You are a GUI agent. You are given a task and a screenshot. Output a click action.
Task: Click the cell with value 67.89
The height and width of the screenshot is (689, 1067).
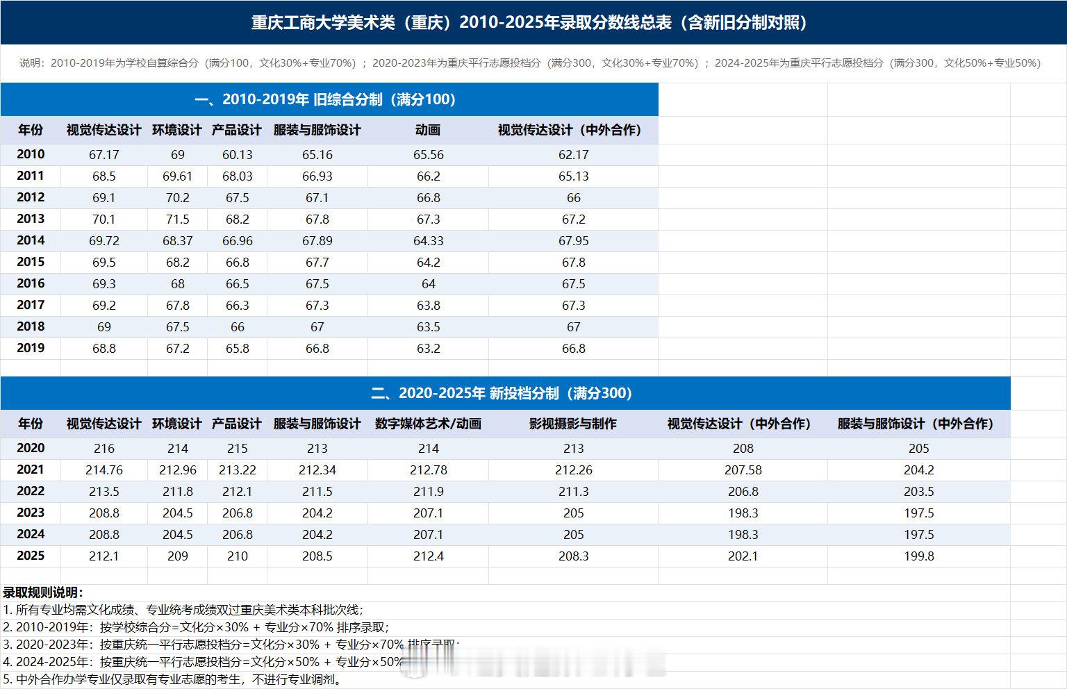pos(317,241)
